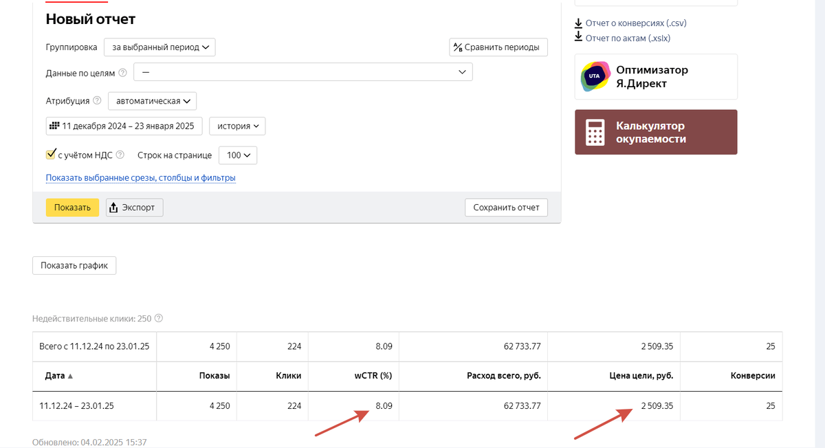Click the Сохранить отчет button
The image size is (825, 448).
click(506, 207)
